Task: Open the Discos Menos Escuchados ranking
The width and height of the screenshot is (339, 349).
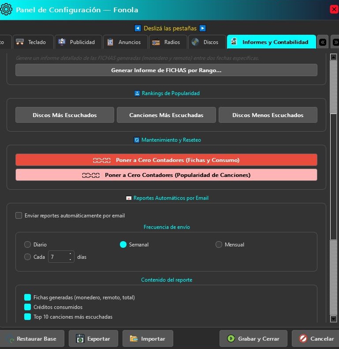Action: click(268, 115)
